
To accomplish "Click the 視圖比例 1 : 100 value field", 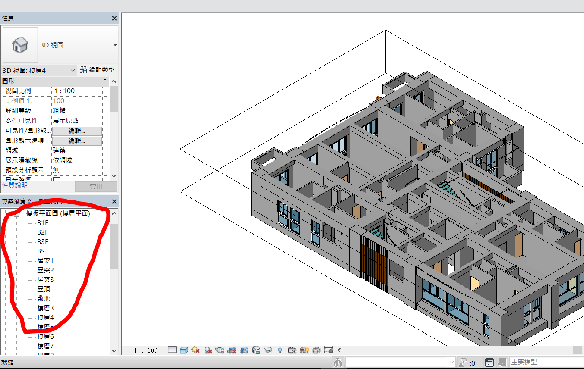I will click(77, 91).
